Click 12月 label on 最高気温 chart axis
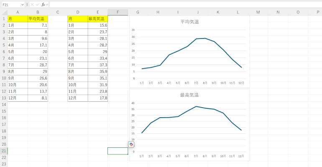 (241, 156)
